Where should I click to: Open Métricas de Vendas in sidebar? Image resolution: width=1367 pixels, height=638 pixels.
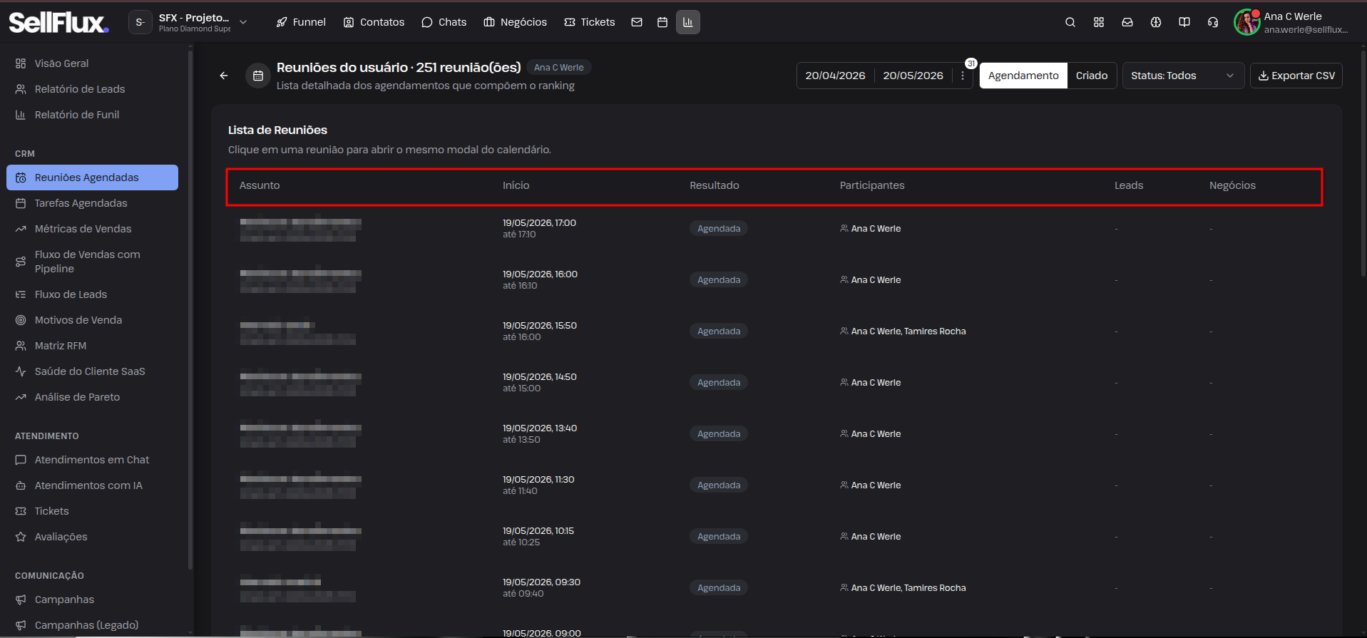pyautogui.click(x=92, y=229)
